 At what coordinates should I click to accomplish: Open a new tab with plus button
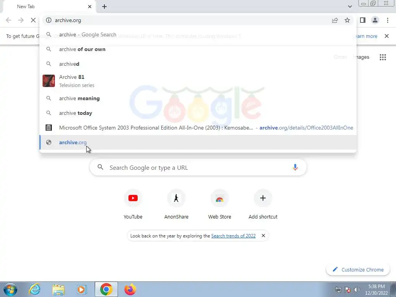point(104,7)
